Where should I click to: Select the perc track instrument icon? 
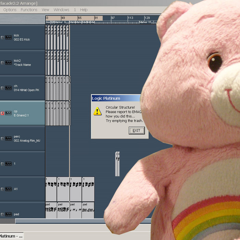[x=8, y=139]
